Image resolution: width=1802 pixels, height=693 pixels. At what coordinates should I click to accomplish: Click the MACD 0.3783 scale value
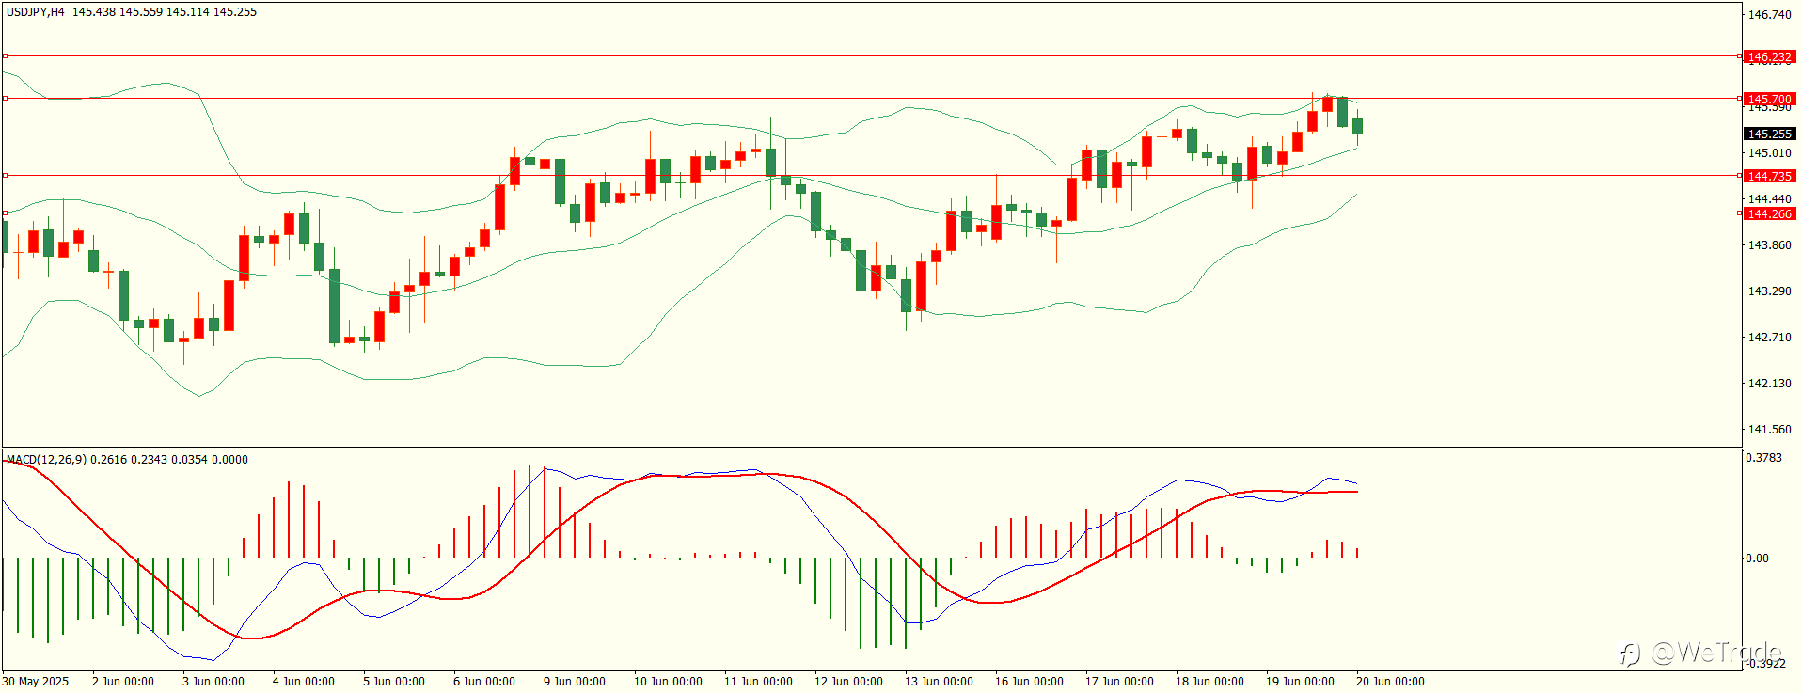click(x=1763, y=458)
